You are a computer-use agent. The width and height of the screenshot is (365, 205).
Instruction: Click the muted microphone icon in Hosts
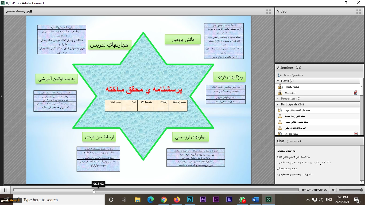pyautogui.click(x=355, y=93)
